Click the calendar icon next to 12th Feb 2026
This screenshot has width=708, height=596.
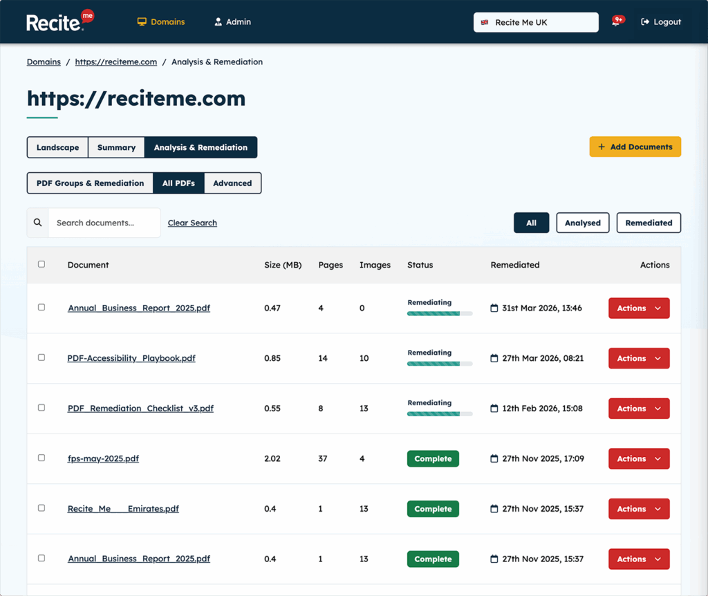point(493,409)
